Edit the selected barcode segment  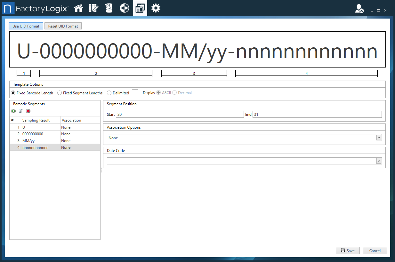20,111
